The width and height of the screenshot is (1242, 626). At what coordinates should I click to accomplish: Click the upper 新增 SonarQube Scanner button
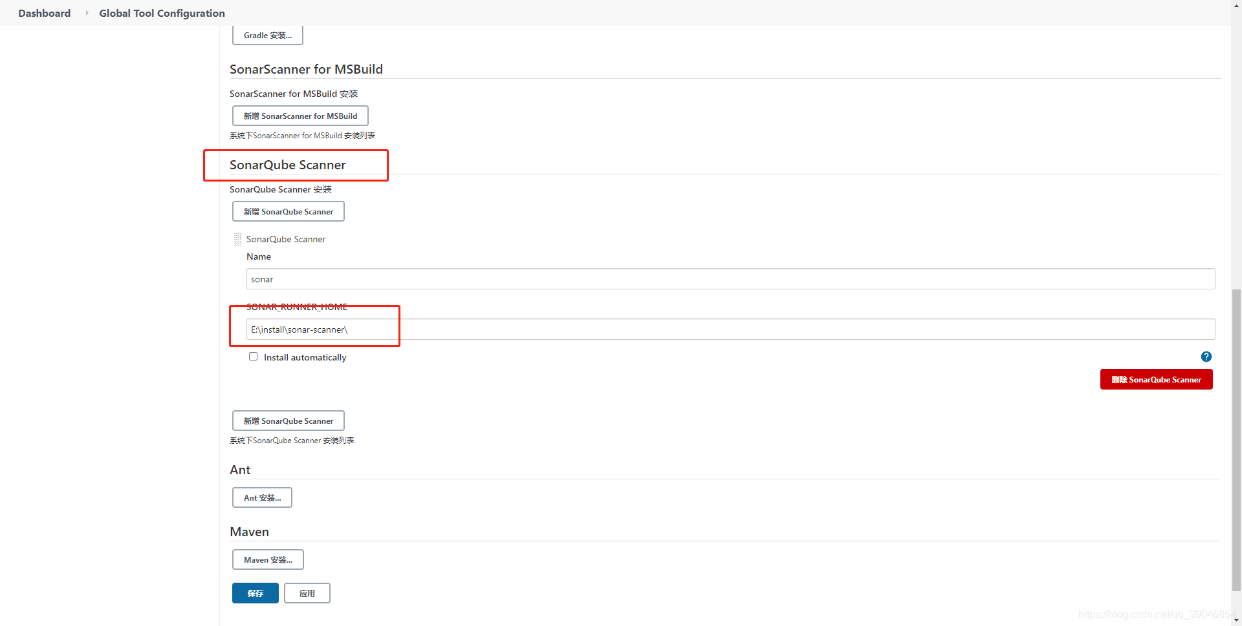tap(289, 211)
